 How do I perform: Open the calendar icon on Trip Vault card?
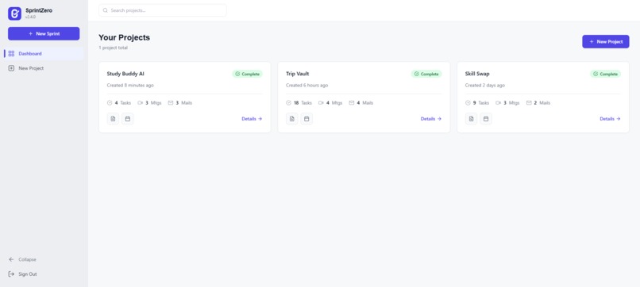[x=307, y=119]
